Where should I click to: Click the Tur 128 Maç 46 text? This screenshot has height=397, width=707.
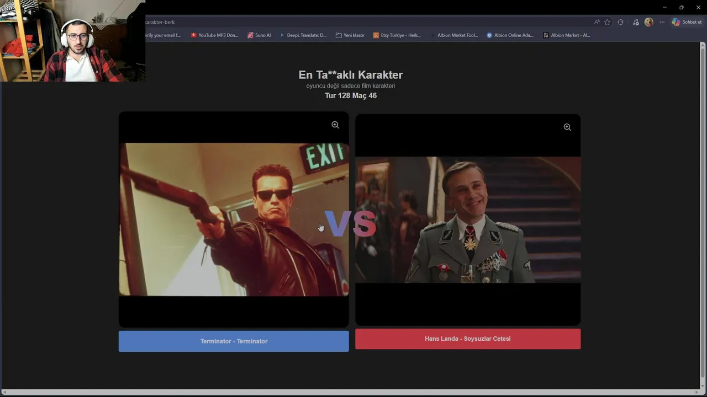[351, 96]
